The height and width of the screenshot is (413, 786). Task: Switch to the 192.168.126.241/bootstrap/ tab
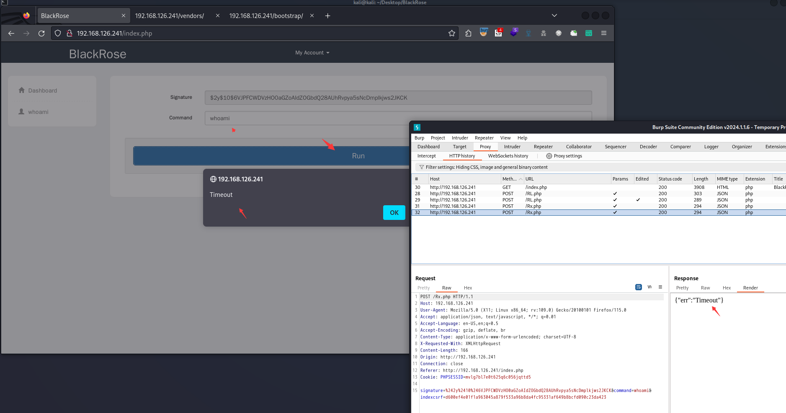click(x=266, y=16)
